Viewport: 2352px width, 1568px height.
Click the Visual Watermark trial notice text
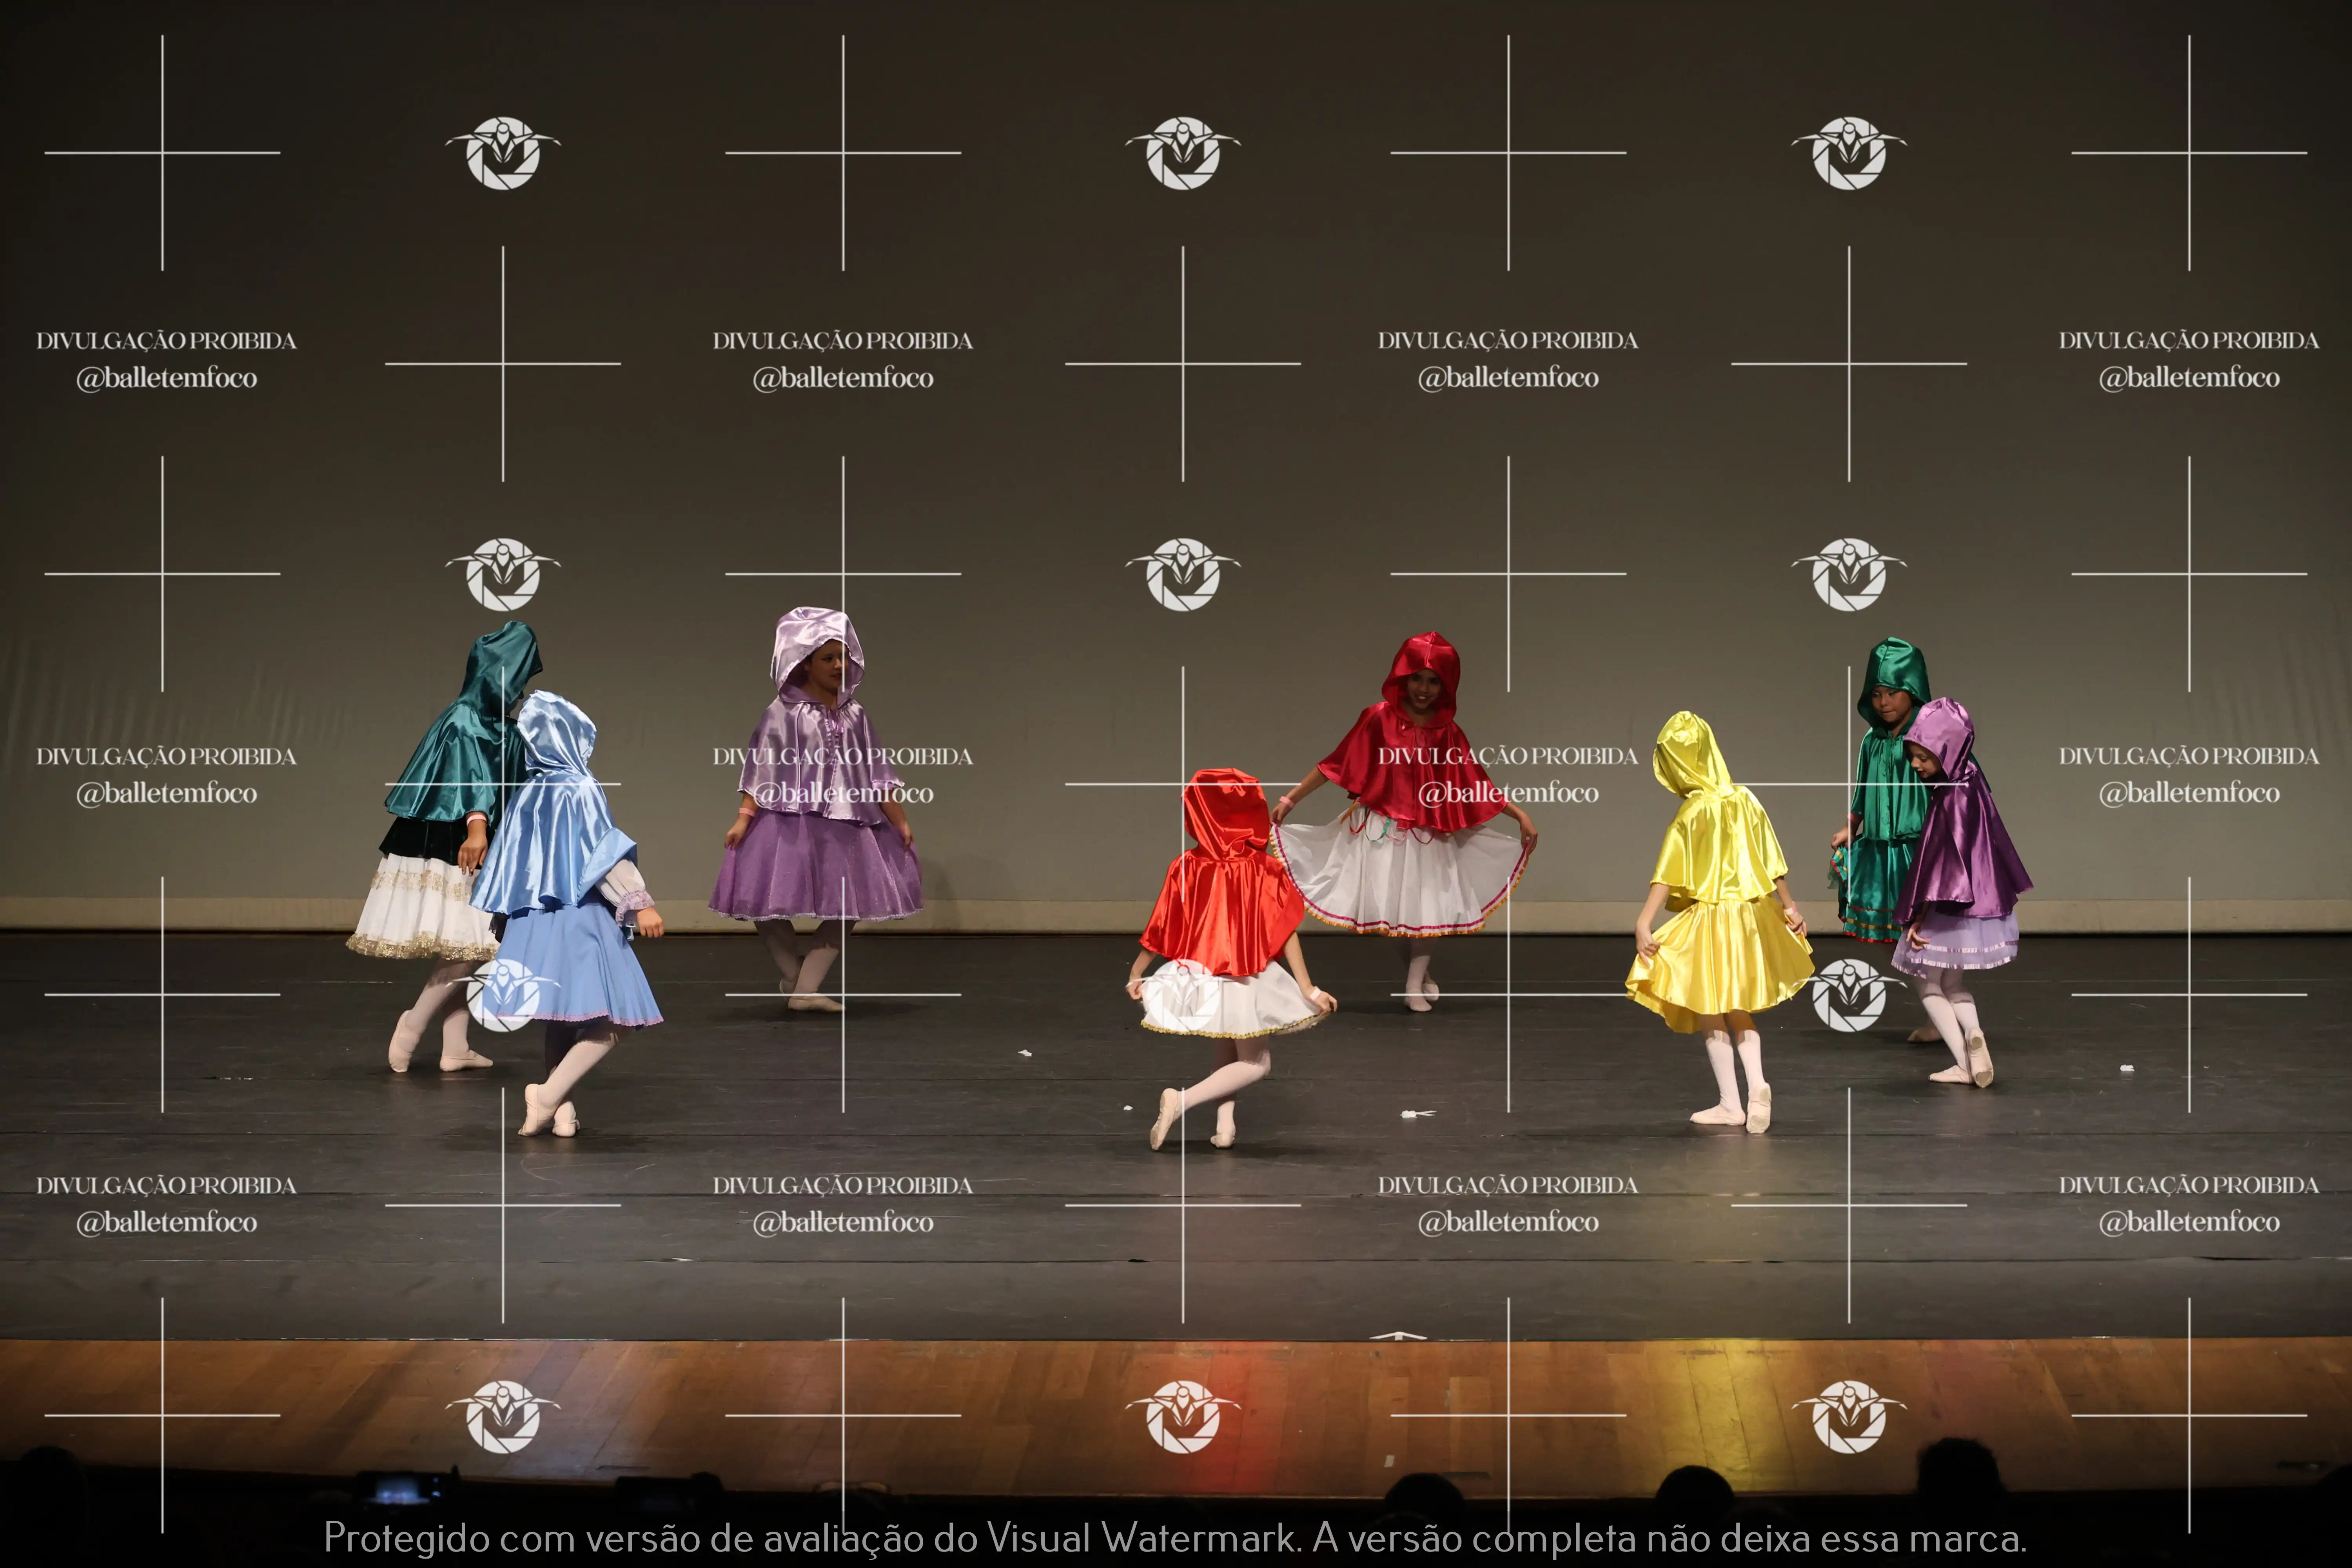[x=1175, y=1537]
